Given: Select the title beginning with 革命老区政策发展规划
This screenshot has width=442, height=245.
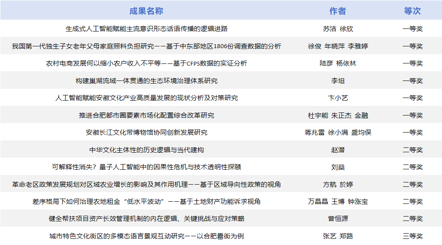Looking at the screenshot, I should click(146, 185).
